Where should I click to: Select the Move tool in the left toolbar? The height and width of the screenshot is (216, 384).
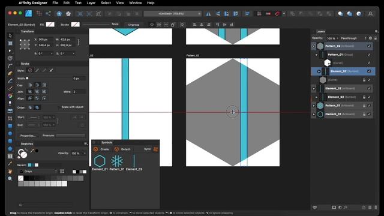(x=10, y=35)
